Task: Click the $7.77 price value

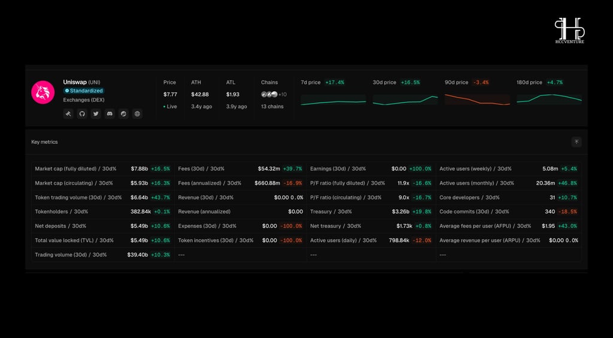Action: (171, 94)
